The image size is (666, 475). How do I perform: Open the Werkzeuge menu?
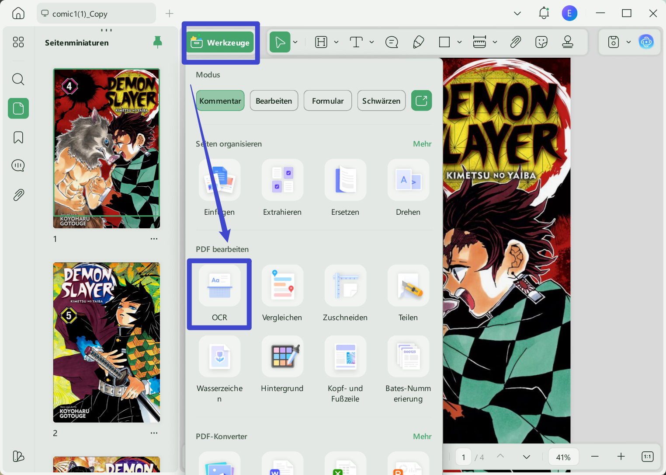pyautogui.click(x=221, y=42)
